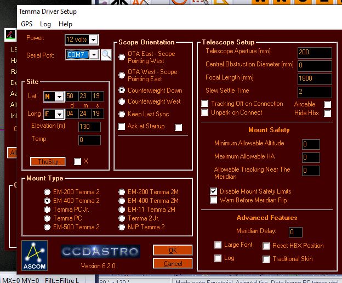Open the GPS menu
This screenshot has height=283, width=342.
click(x=27, y=24)
